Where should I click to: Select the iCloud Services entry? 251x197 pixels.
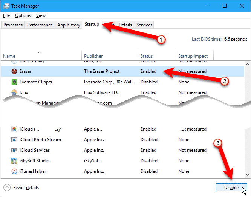click(35, 150)
